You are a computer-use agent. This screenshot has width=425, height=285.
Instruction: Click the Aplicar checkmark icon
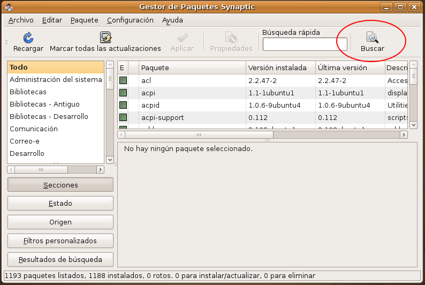click(x=182, y=37)
